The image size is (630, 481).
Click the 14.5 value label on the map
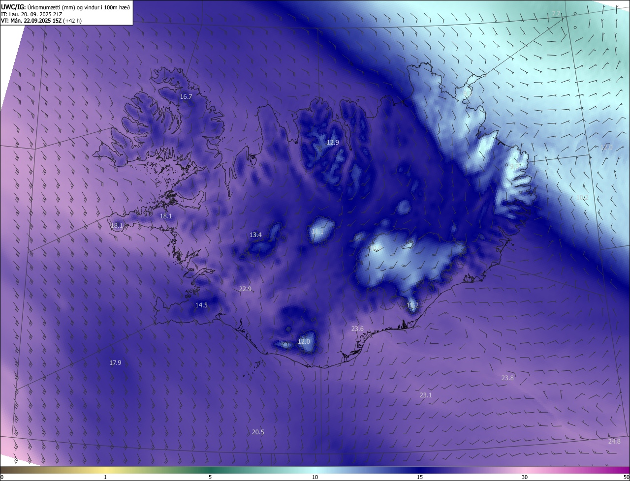pos(201,305)
